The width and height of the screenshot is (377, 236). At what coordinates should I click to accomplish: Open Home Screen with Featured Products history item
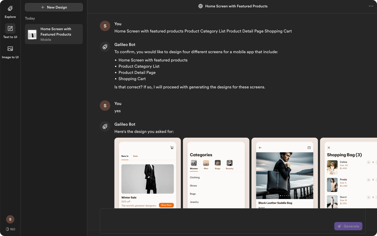point(54,34)
